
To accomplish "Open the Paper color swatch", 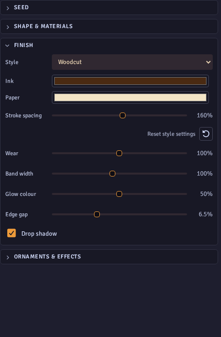I will [130, 97].
